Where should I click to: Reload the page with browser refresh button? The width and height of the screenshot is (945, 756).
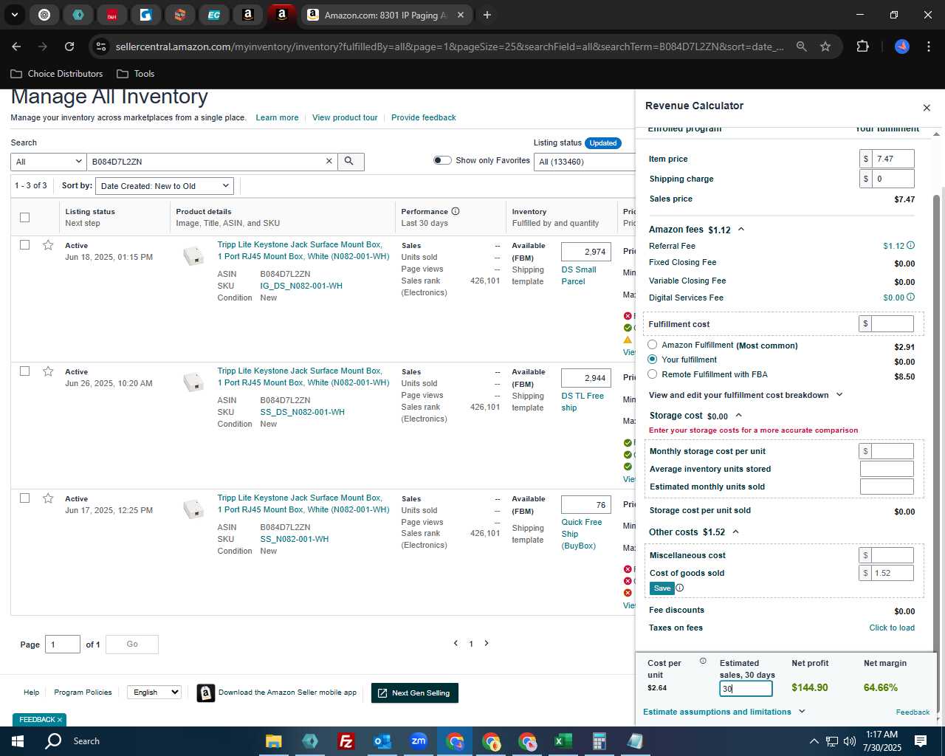point(69,47)
